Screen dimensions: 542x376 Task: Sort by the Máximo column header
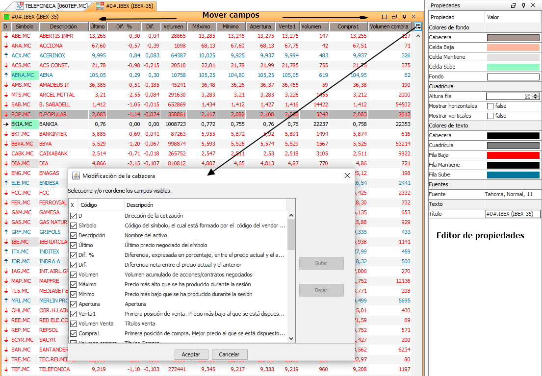pos(202,26)
